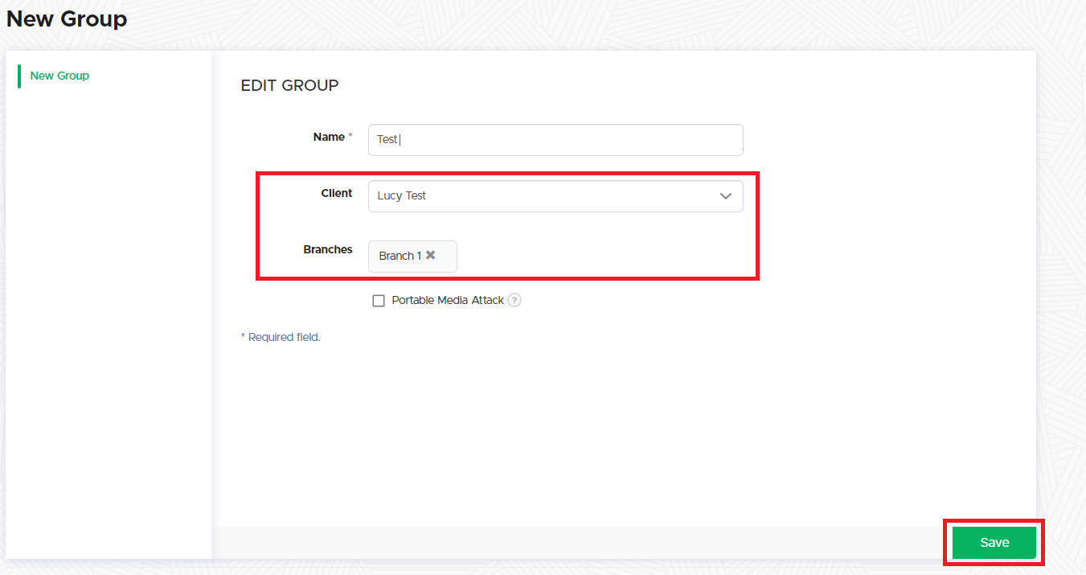Expand Client list via chevron arrow
Image resolution: width=1086 pixels, height=575 pixels.
point(726,196)
